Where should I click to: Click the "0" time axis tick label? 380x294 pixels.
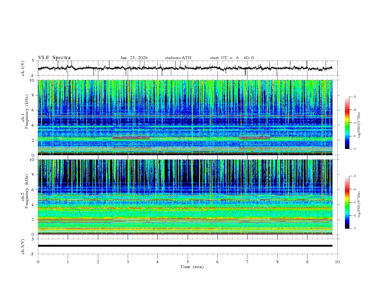[x=38, y=262]
